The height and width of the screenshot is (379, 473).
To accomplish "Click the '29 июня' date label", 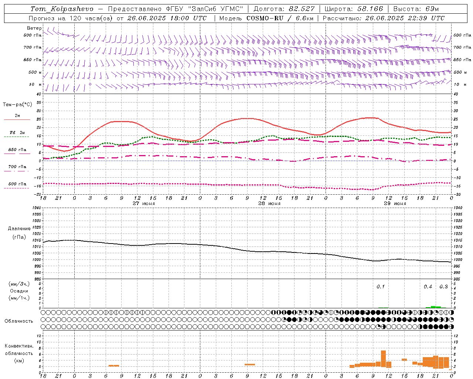I will 395,204.
